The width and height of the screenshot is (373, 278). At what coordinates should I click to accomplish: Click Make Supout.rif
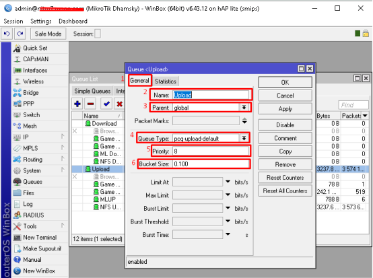click(x=42, y=248)
